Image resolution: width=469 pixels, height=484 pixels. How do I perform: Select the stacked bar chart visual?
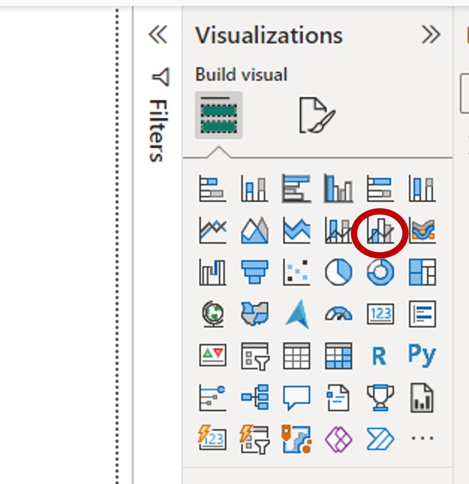[x=212, y=188]
